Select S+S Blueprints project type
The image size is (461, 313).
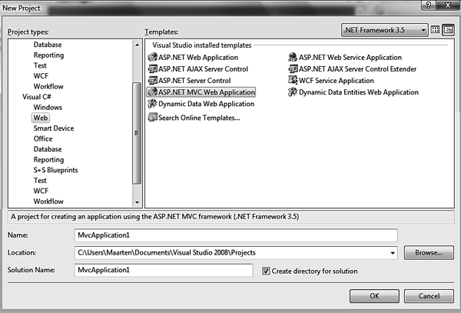click(55, 170)
